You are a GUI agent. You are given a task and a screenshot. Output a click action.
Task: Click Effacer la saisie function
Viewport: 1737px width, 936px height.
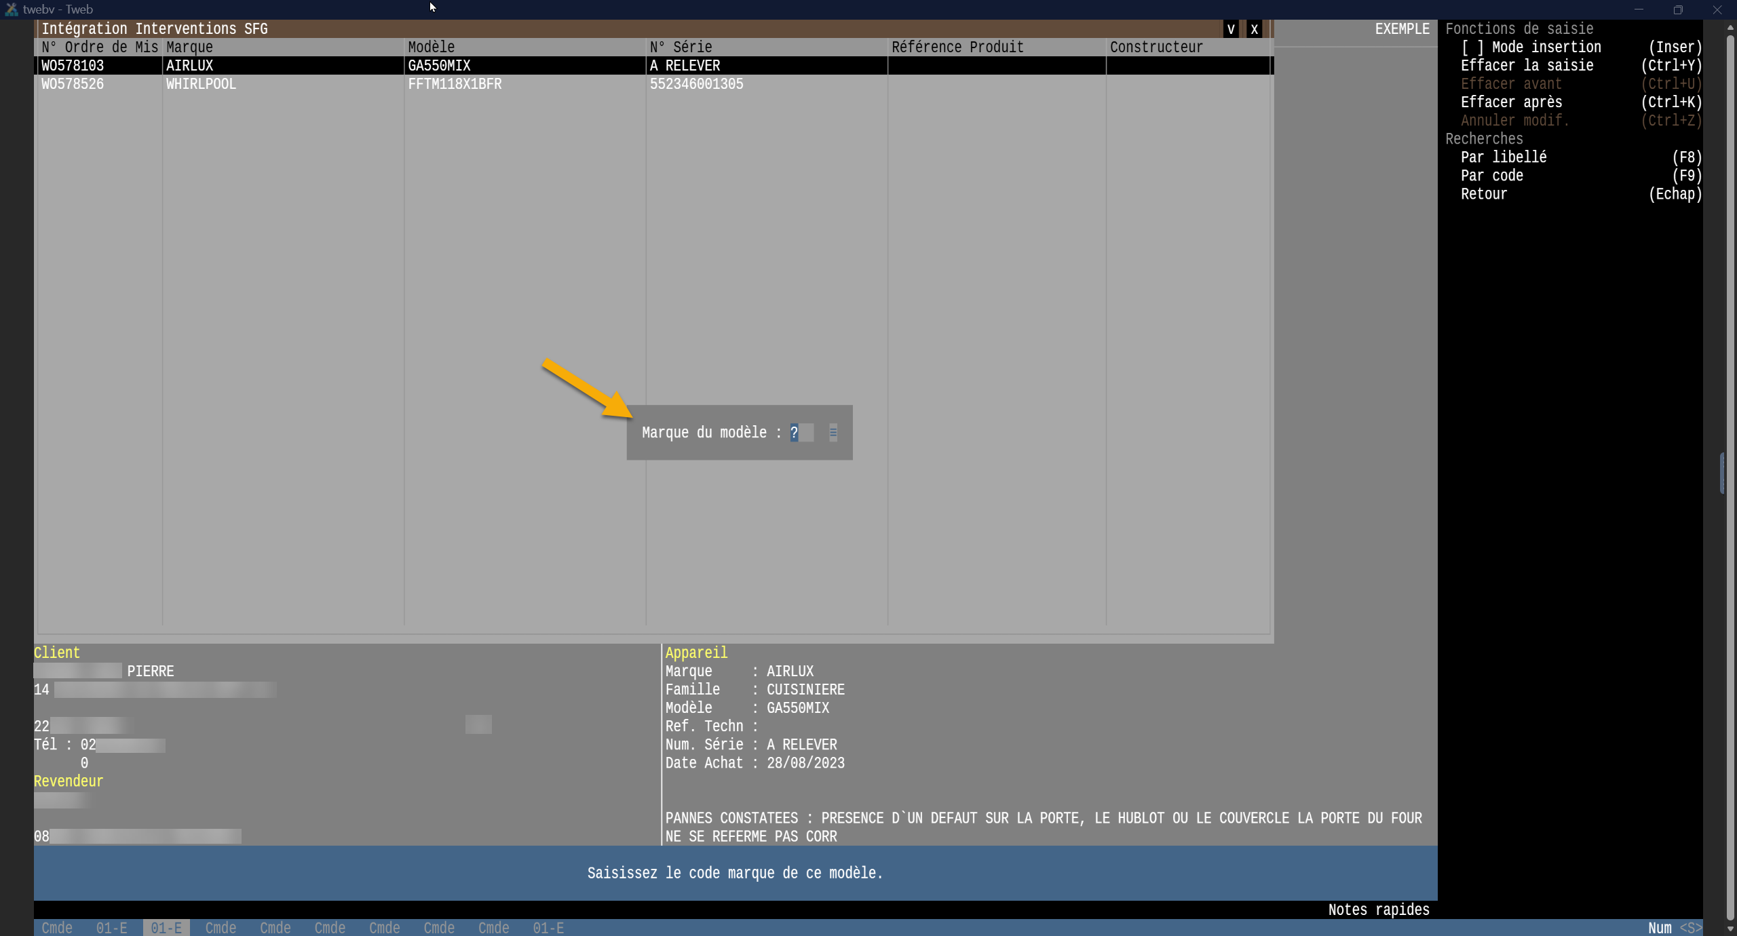click(x=1527, y=66)
